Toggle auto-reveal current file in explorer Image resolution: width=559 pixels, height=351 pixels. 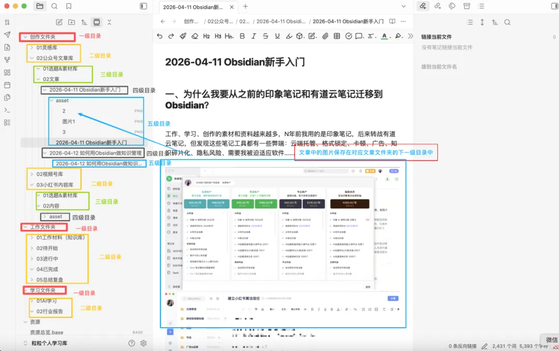(x=97, y=22)
